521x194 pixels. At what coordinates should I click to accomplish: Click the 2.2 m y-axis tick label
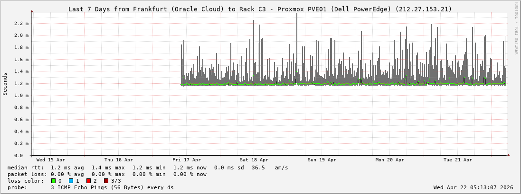pos(22,23)
